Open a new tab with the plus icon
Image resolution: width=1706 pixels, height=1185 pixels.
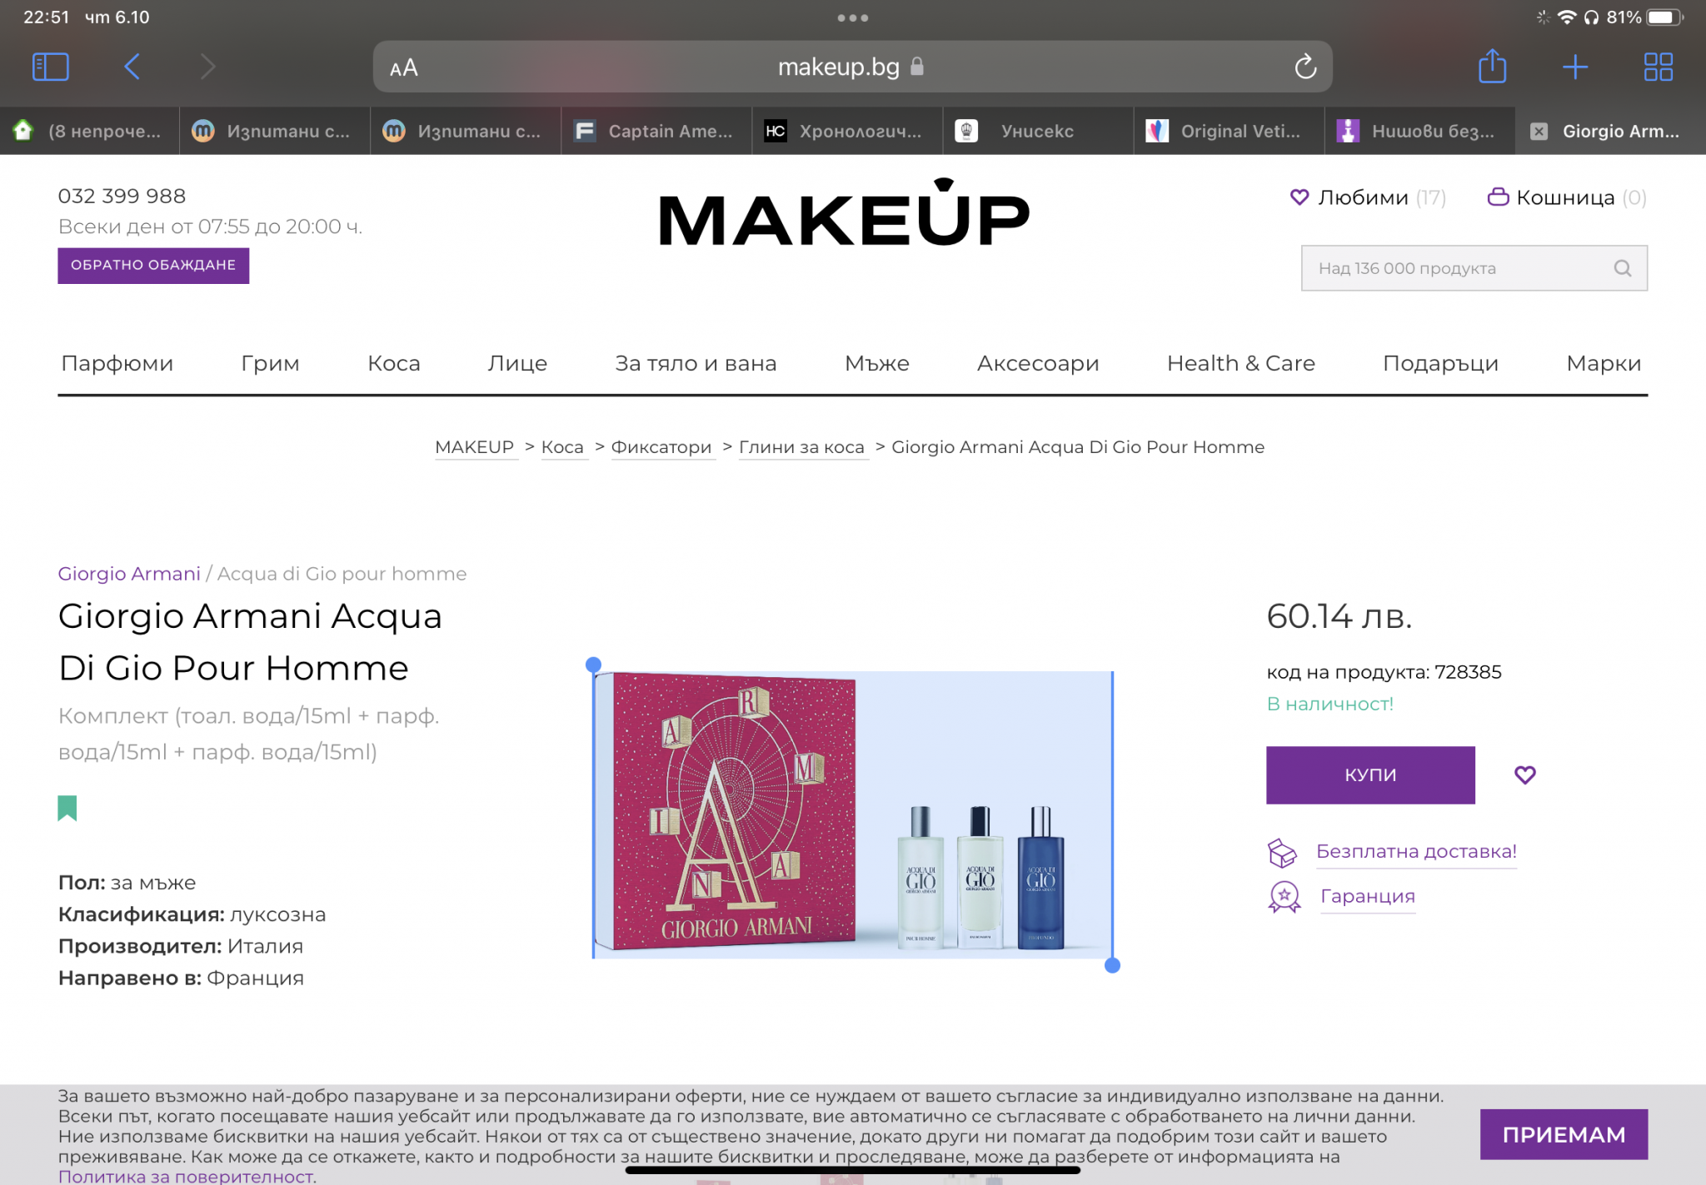1575,67
